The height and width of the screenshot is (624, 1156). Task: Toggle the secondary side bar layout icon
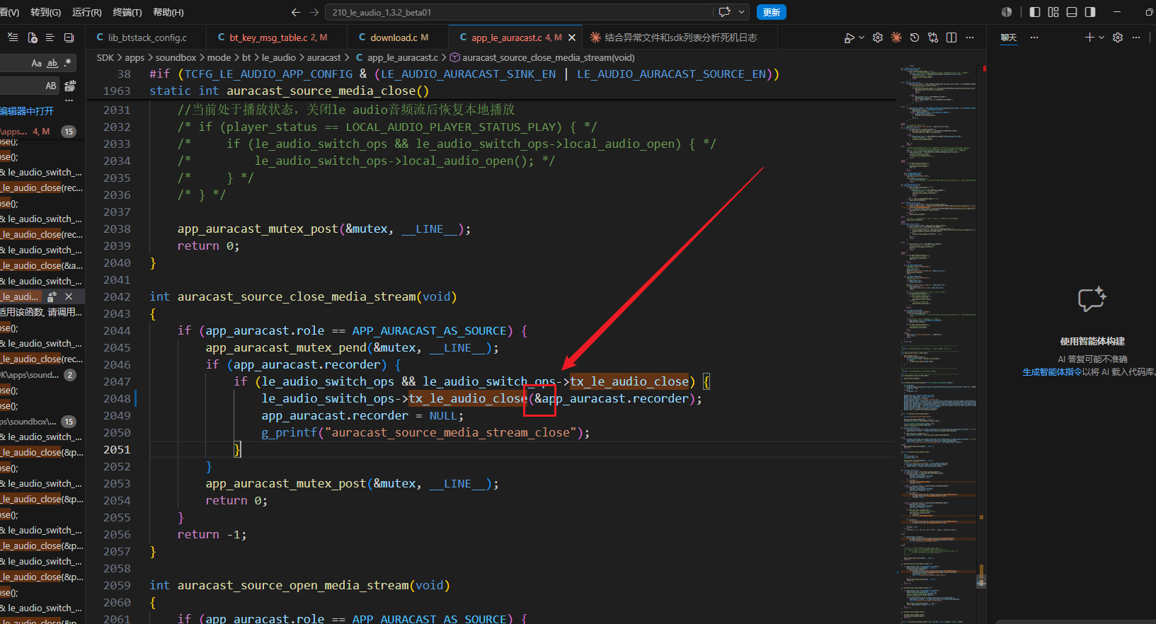[1090, 12]
